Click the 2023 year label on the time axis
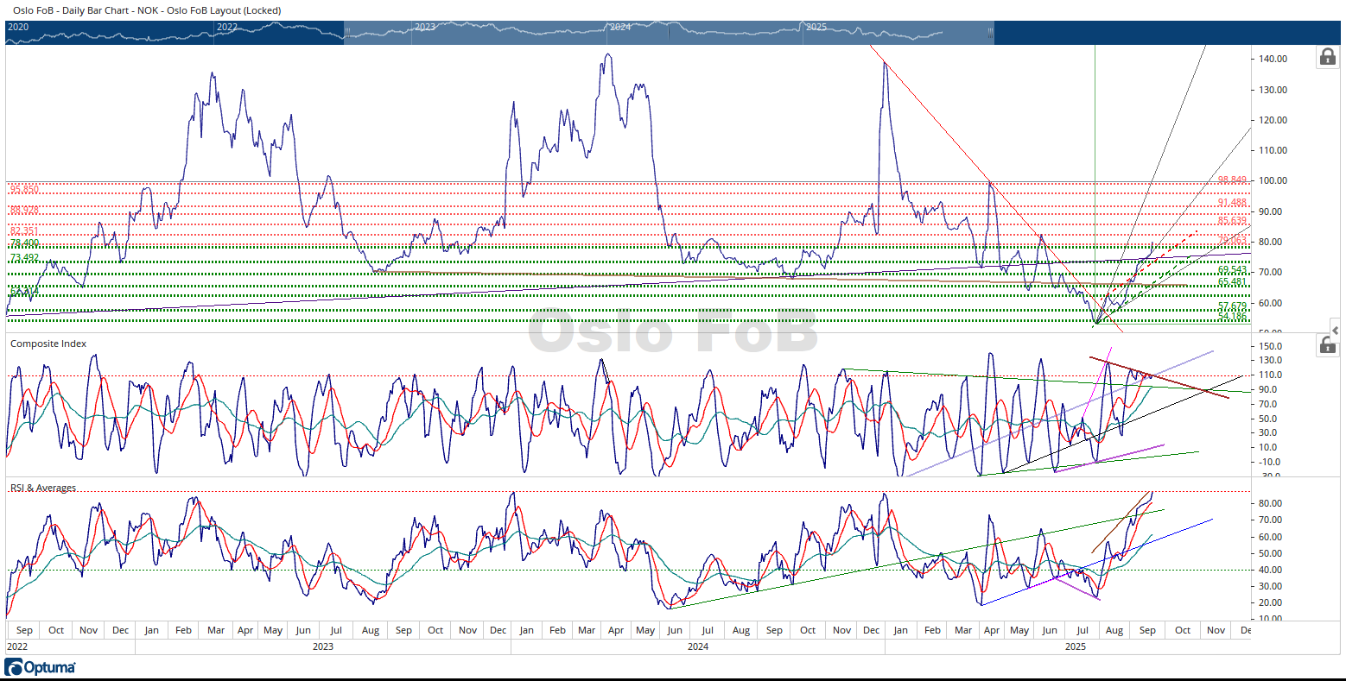 (x=322, y=646)
